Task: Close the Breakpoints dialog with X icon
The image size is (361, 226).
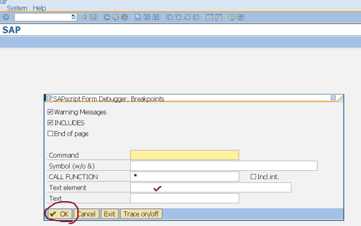Action: tap(333, 98)
